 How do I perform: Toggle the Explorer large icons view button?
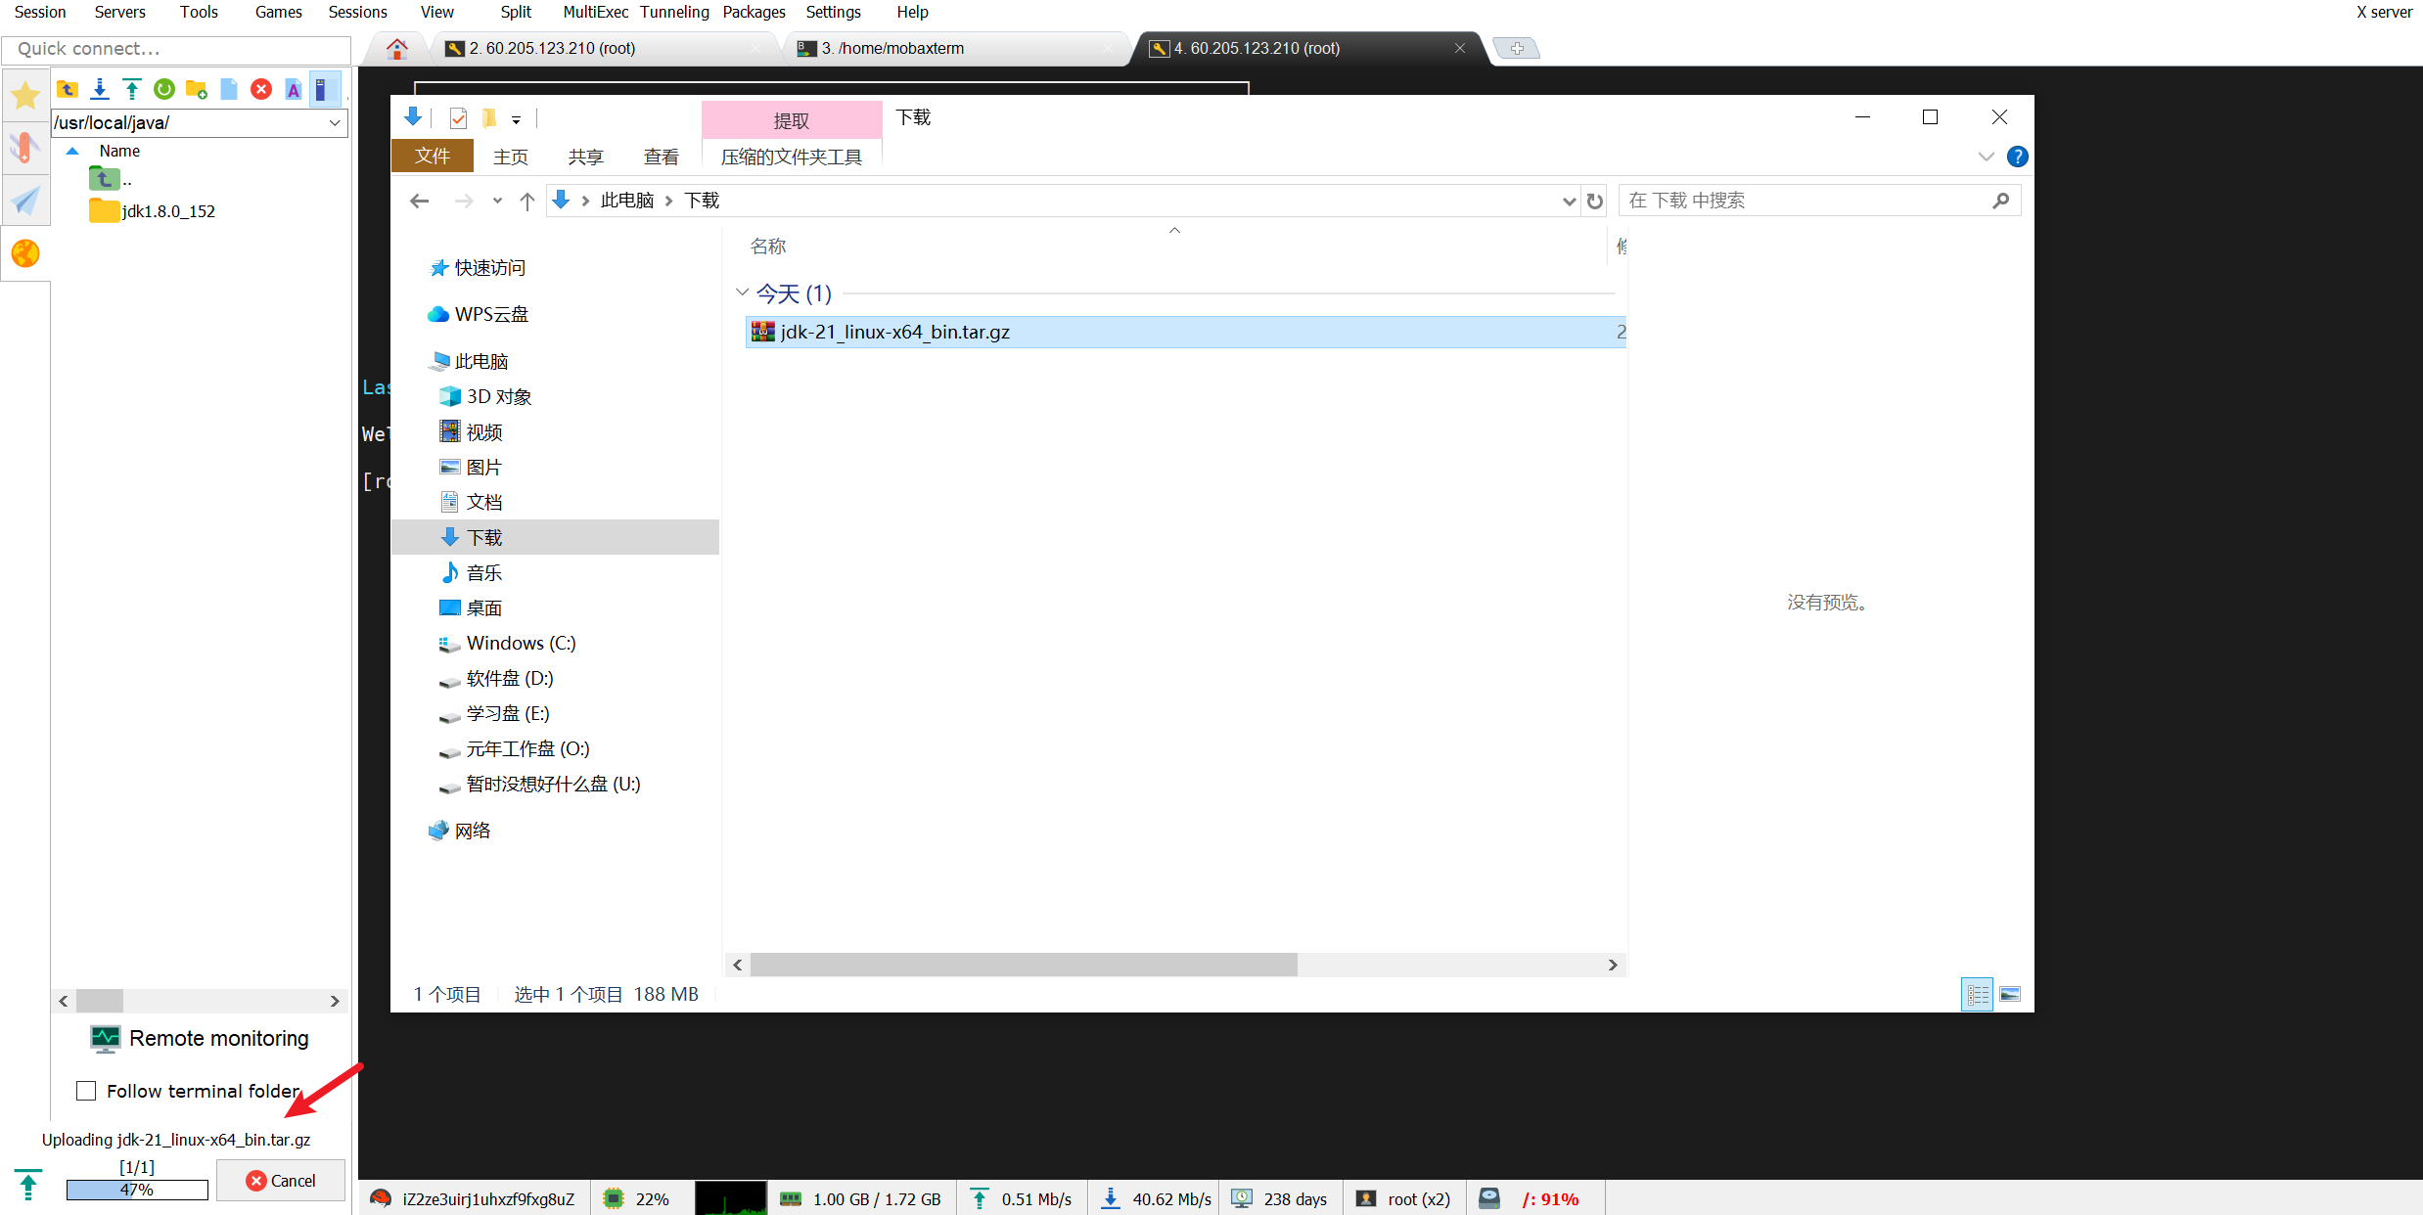click(2010, 994)
